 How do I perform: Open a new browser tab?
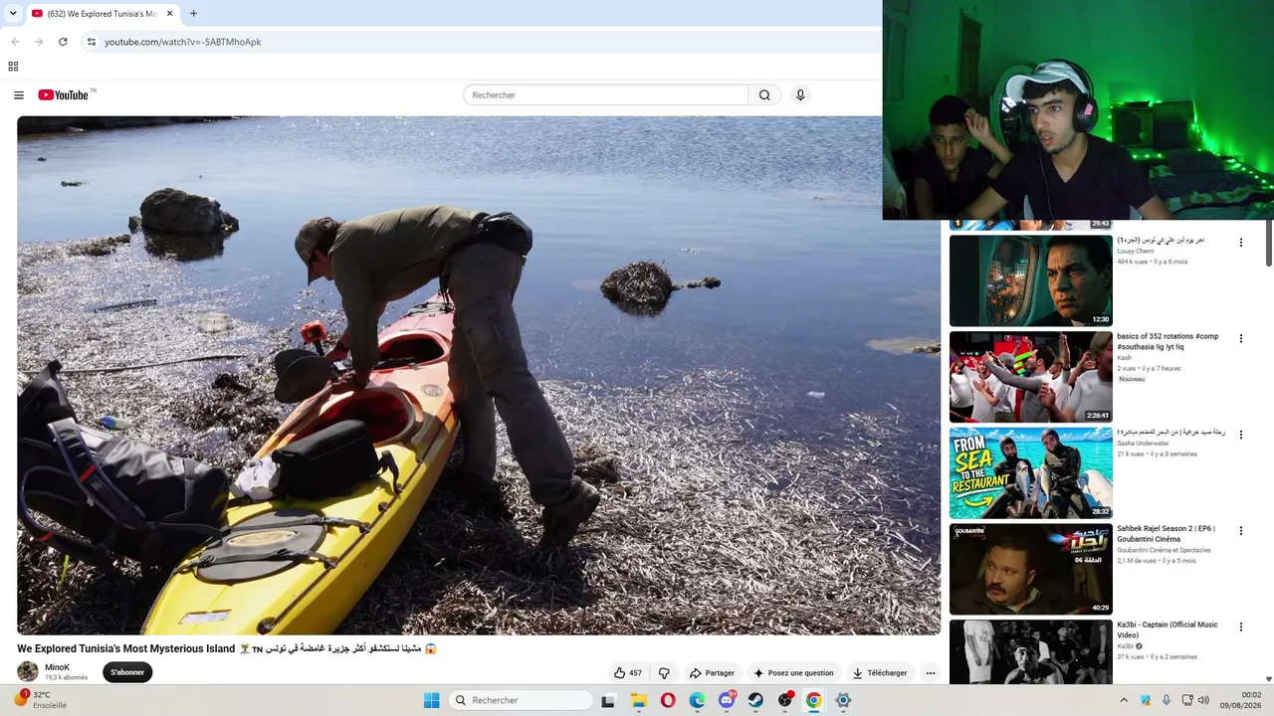pyautogui.click(x=193, y=14)
